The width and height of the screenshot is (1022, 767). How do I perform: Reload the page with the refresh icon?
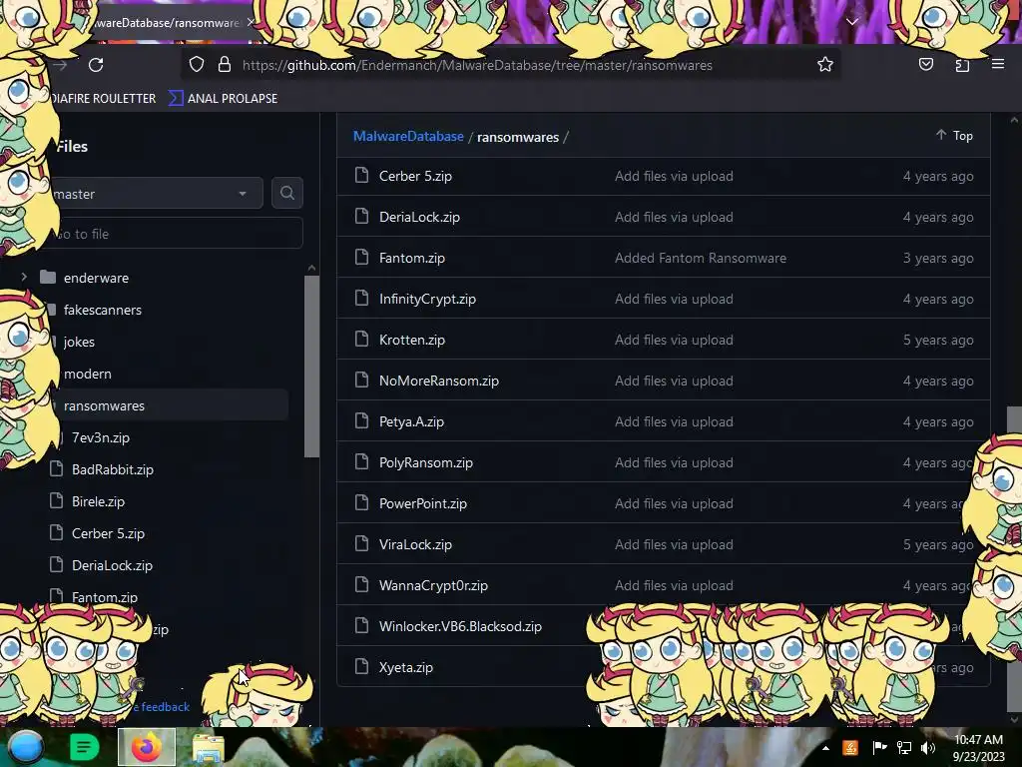[96, 65]
